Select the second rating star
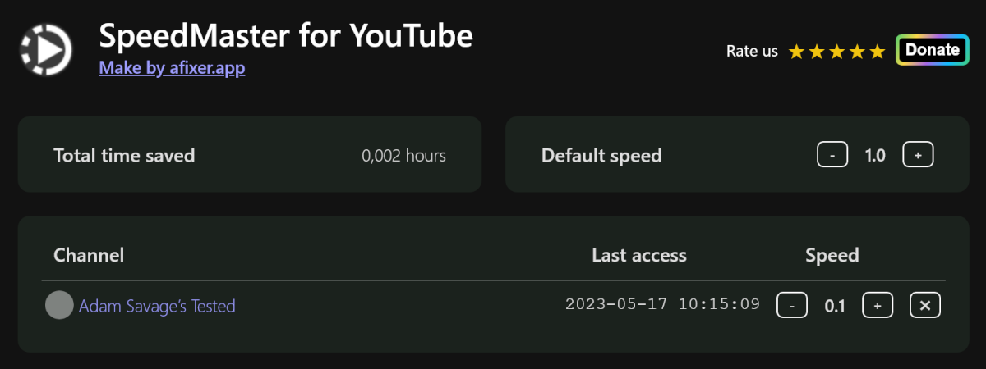 coord(817,52)
